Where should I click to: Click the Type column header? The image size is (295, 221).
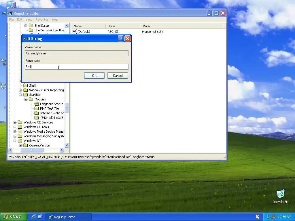tap(123, 26)
